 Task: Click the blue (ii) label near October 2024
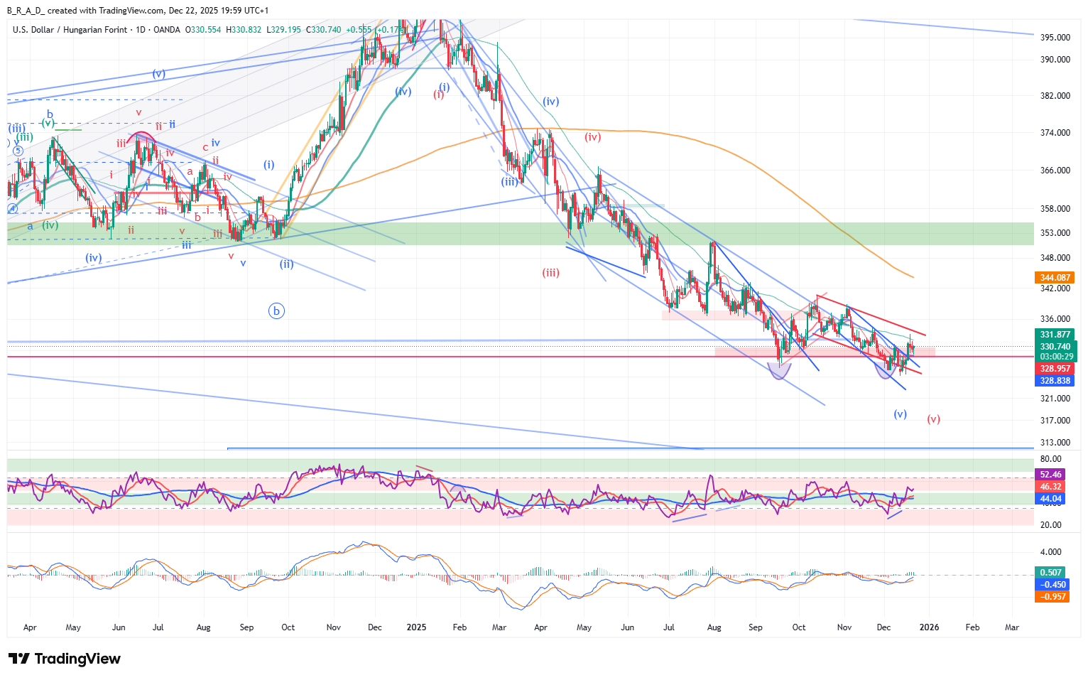click(286, 264)
